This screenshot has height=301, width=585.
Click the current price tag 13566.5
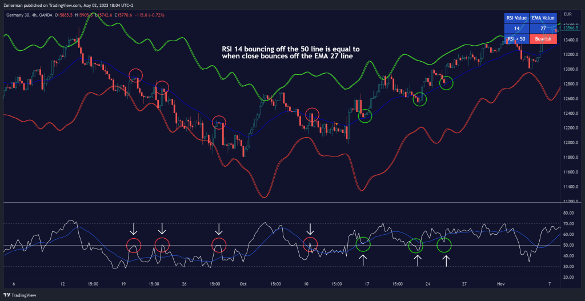[x=568, y=27]
